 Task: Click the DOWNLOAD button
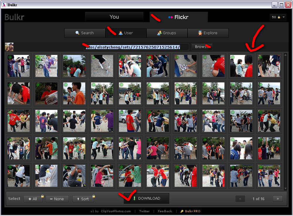[x=146, y=198]
